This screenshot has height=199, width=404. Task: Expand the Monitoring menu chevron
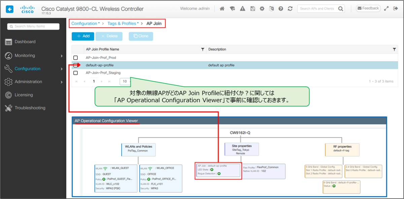tap(61, 56)
